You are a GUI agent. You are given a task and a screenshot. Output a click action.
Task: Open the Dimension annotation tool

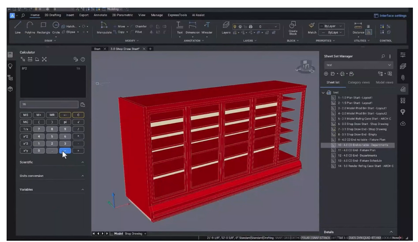[x=192, y=25]
